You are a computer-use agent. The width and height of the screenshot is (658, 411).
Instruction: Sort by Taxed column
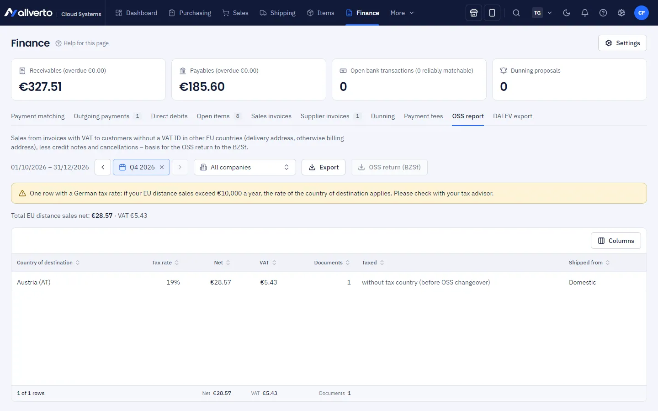tap(373, 263)
